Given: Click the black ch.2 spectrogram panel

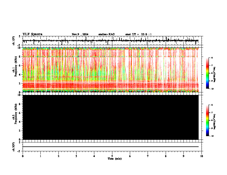Looking at the screenshot, I should [110, 117].
